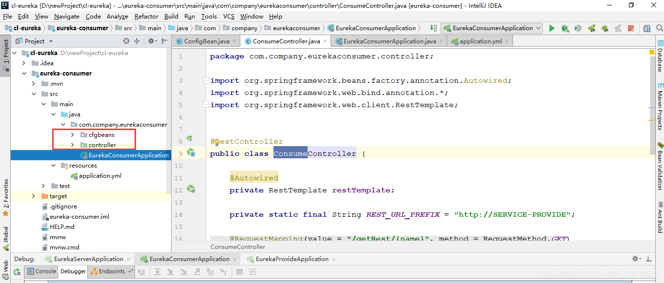Click the locate-in-tree target icon in Project panel
The width and height of the screenshot is (664, 283).
(126, 41)
